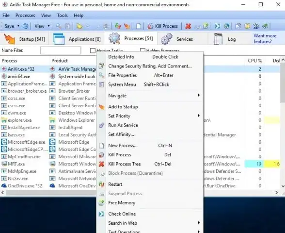285x233 pixels.
Task: Click the Run As Service gear icon
Action: (x=101, y=125)
